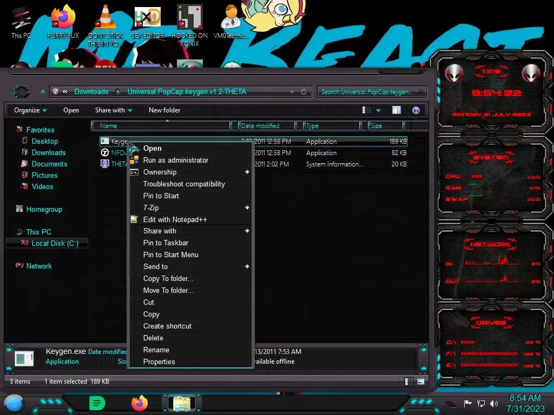Screen dimensions: 554x415
Task: Click the search magnifier icon
Action: [420, 92]
